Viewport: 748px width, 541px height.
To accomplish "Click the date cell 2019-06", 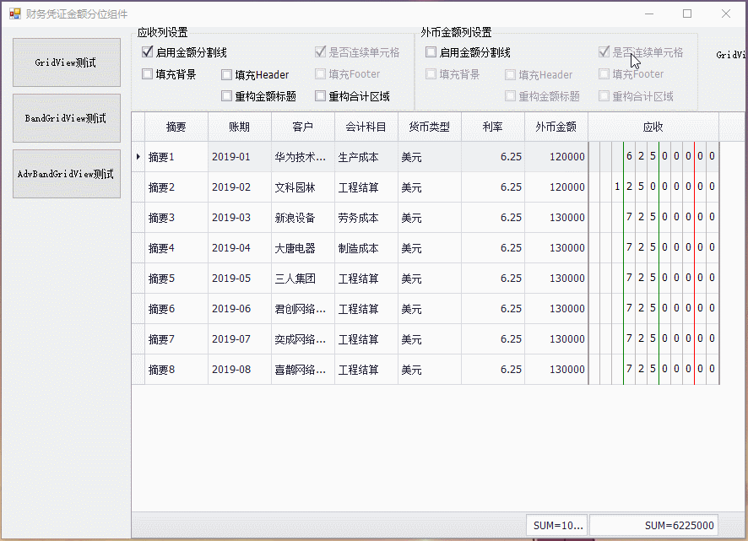I will coord(240,309).
